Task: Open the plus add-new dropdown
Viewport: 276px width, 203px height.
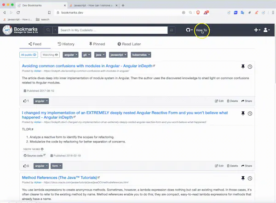Action: pos(257,30)
